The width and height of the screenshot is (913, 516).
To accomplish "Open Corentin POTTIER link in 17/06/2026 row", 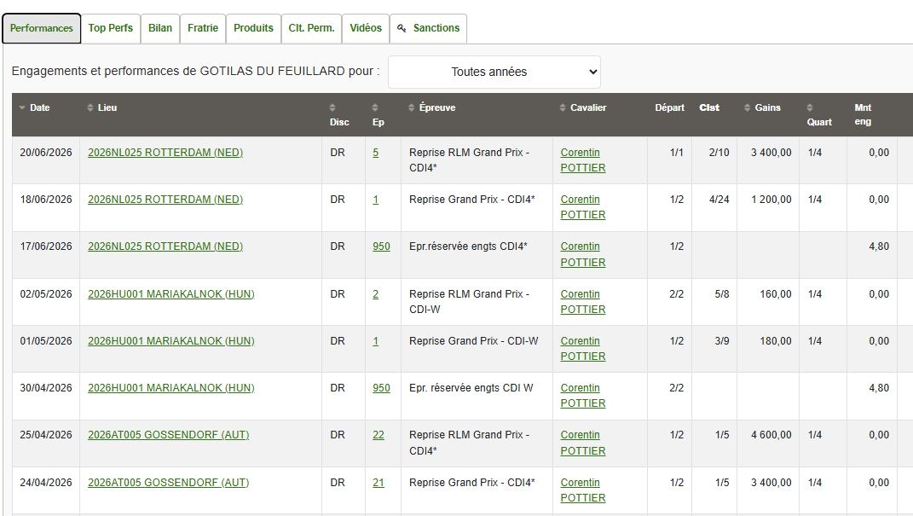I will 583,254.
